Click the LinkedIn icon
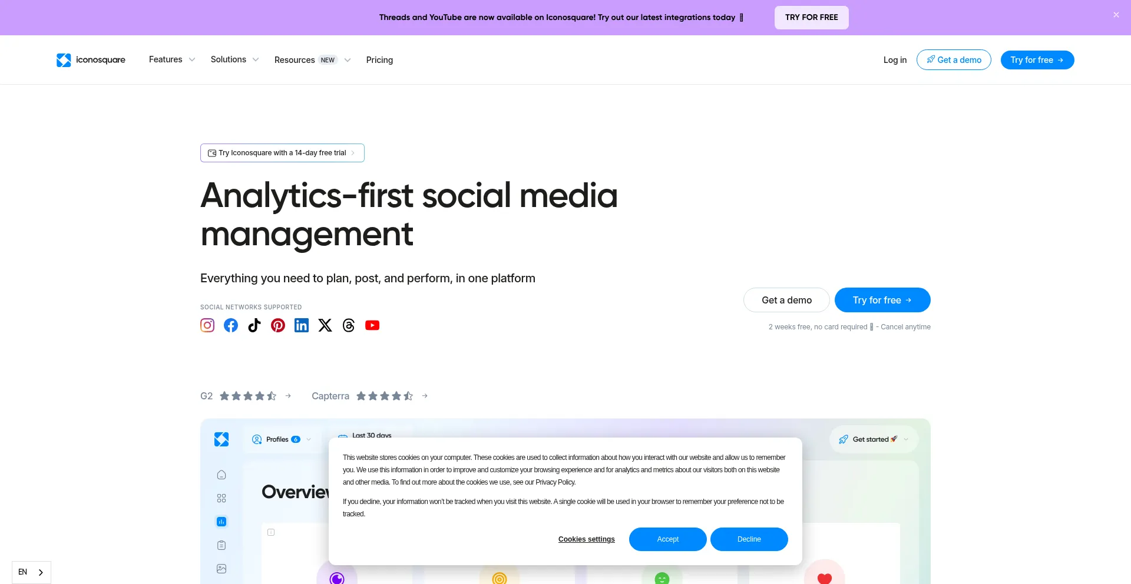This screenshot has width=1131, height=584. click(302, 325)
